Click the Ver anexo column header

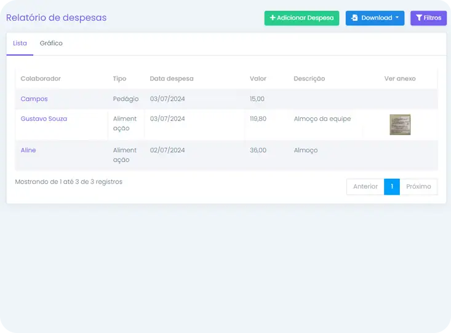click(400, 79)
